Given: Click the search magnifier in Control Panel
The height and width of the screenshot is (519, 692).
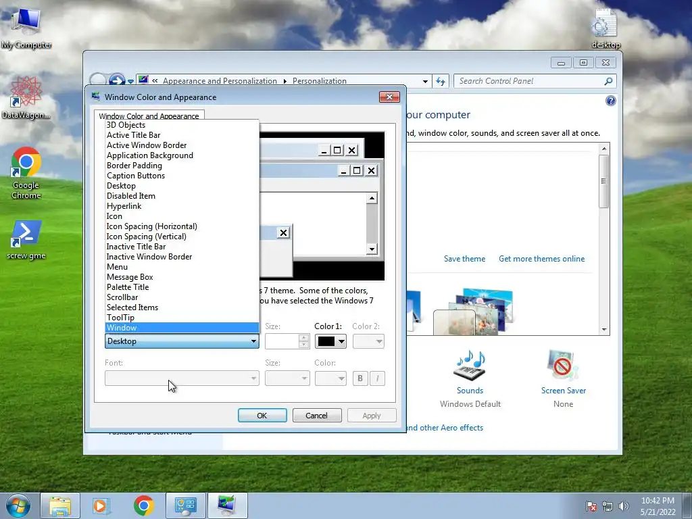Looking at the screenshot, I should coord(608,81).
